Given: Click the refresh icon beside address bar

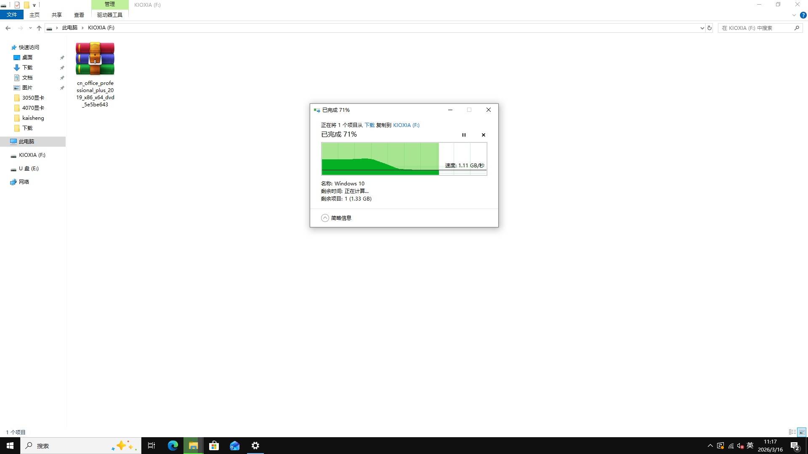Looking at the screenshot, I should 710,28.
